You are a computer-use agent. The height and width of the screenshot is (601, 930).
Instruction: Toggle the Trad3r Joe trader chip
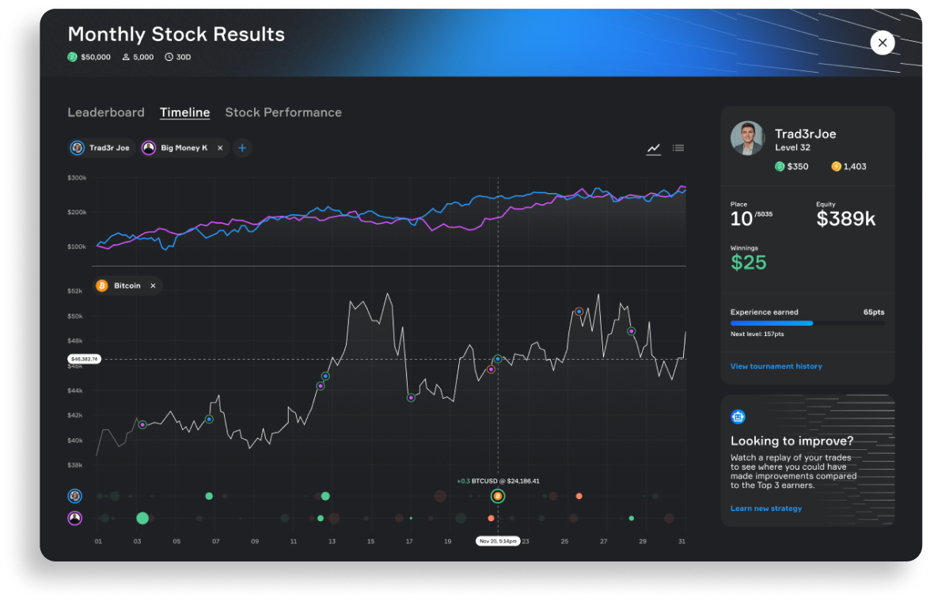coord(101,147)
